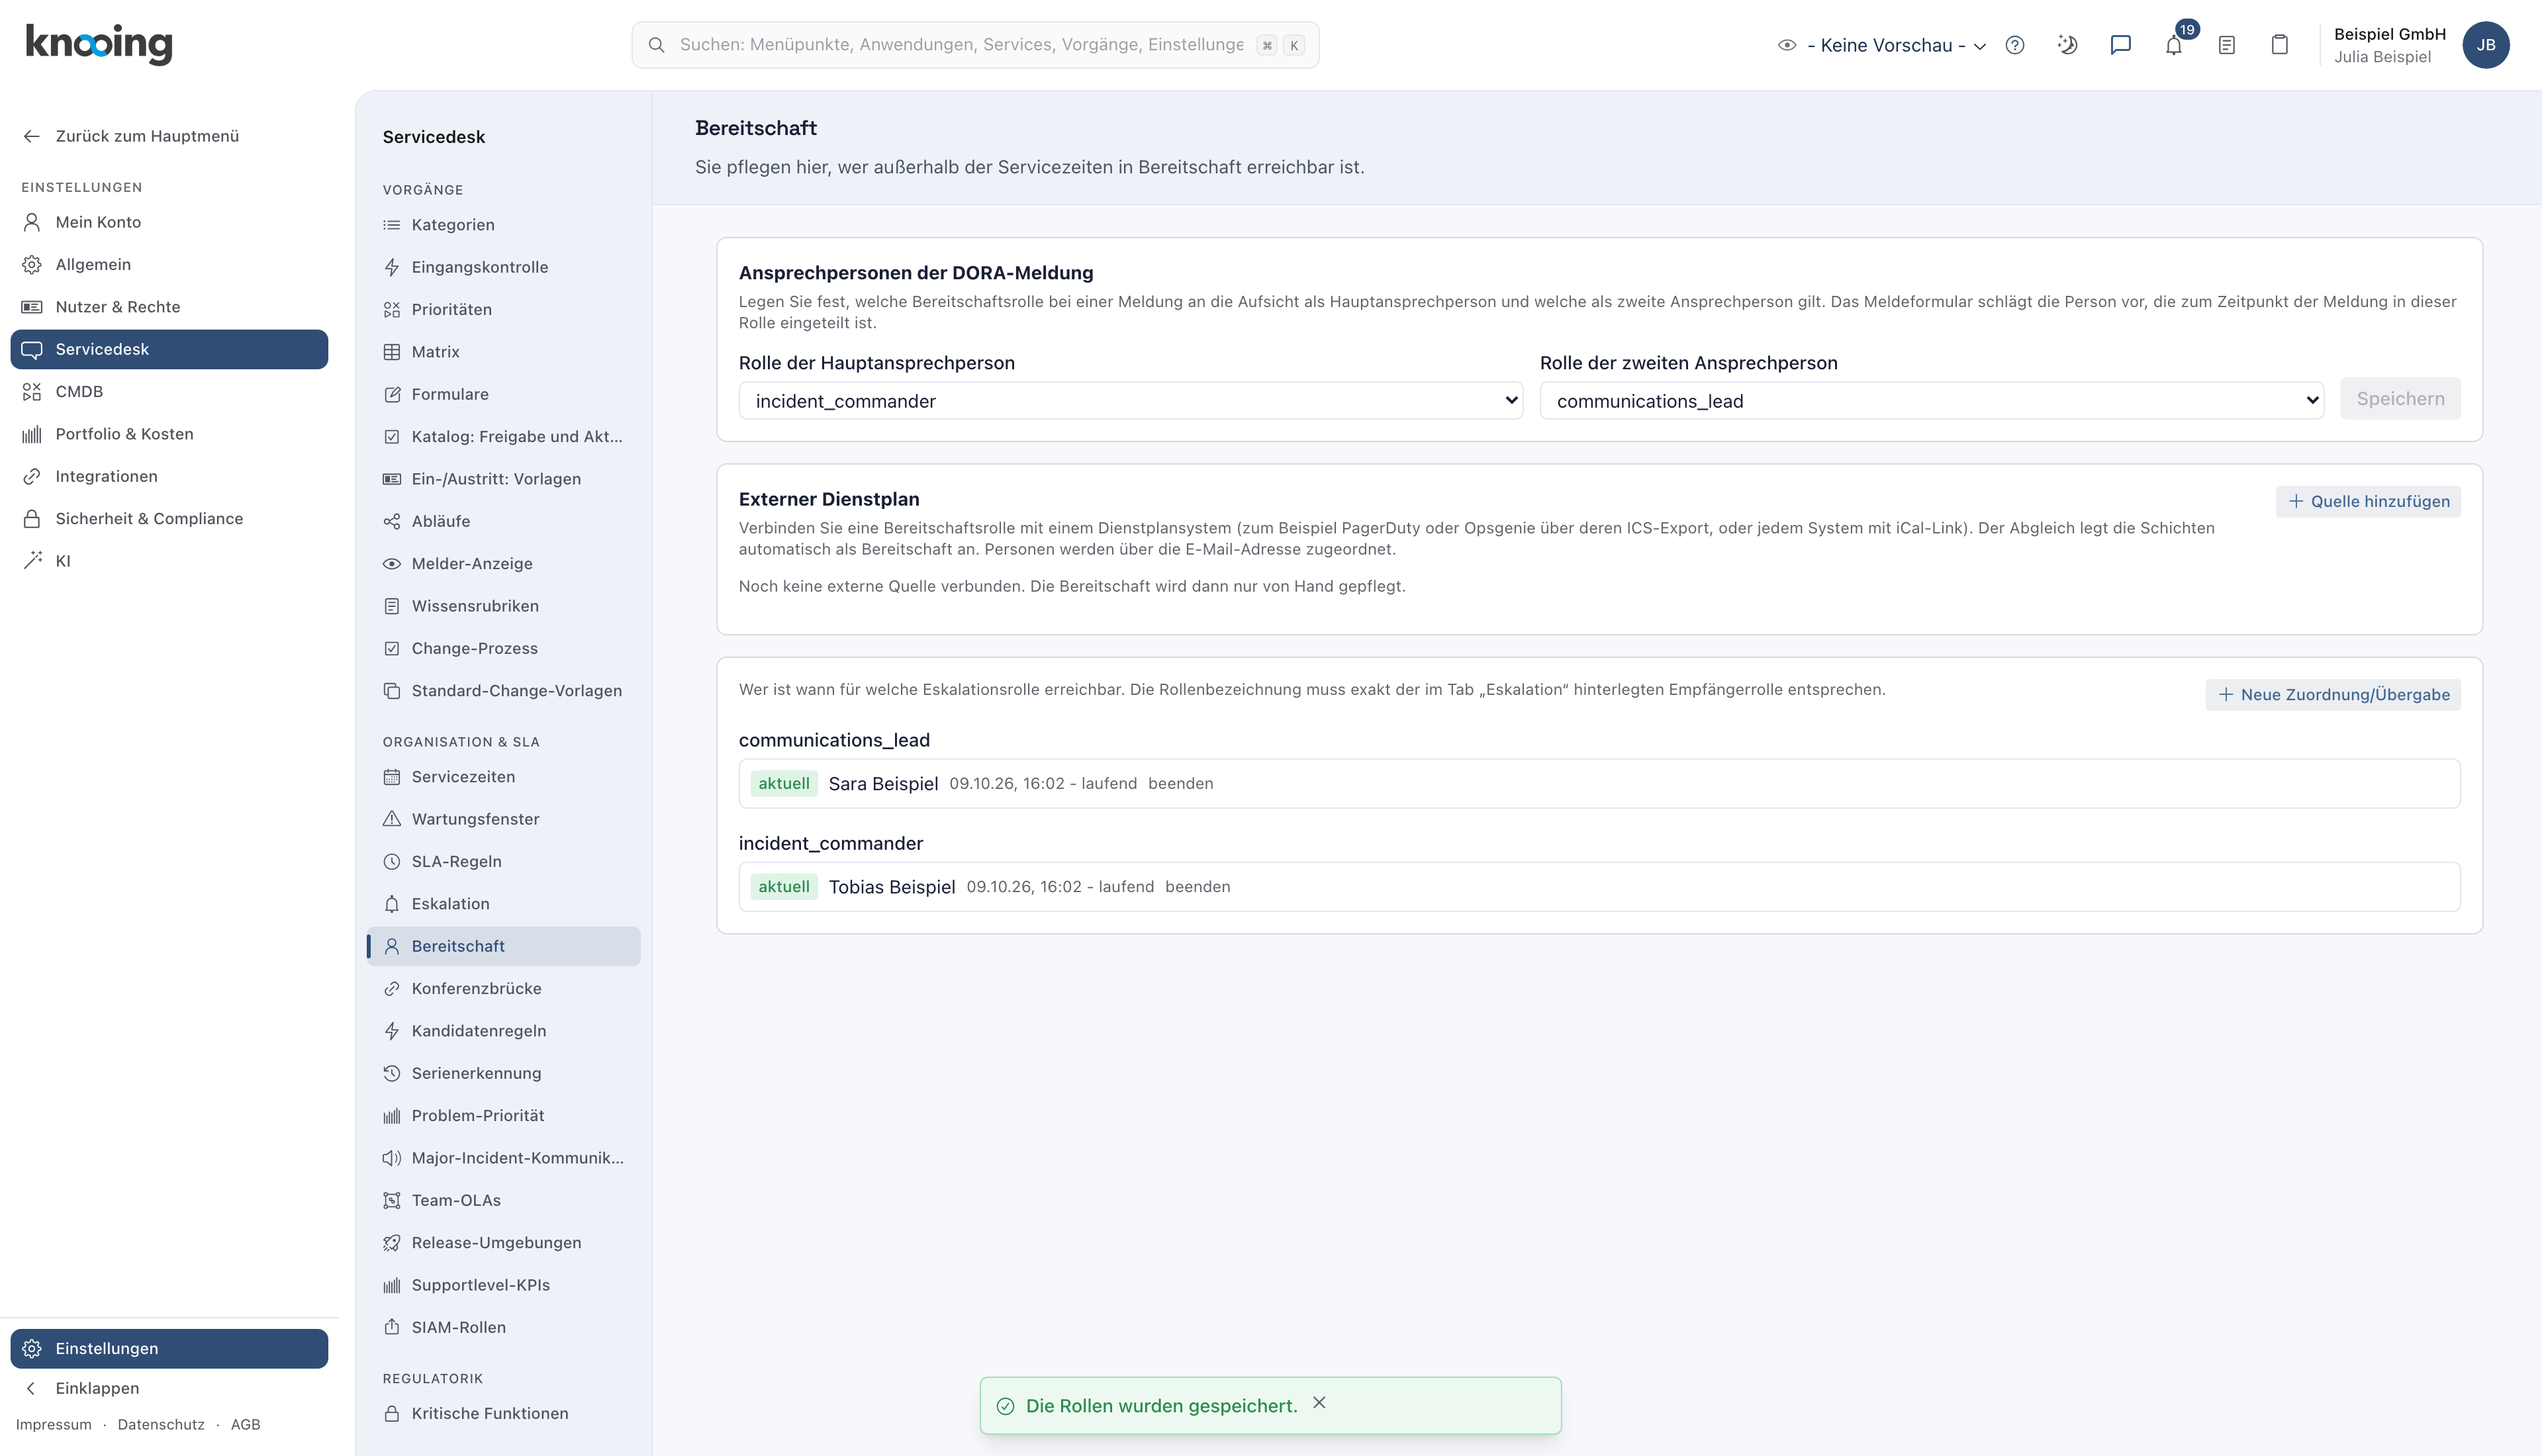Image resolution: width=2542 pixels, height=1456 pixels.
Task: Click the back arrow to Hauptmenü
Action: click(32, 136)
